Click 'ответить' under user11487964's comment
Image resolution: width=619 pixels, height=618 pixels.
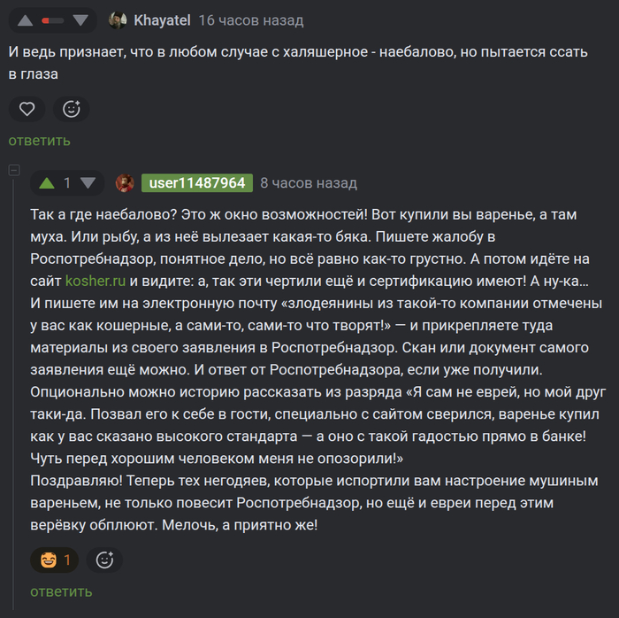pos(61,591)
